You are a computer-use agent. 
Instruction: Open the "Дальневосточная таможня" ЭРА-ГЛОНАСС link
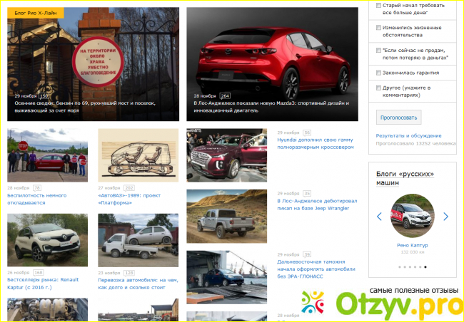pyautogui.click(x=316, y=269)
